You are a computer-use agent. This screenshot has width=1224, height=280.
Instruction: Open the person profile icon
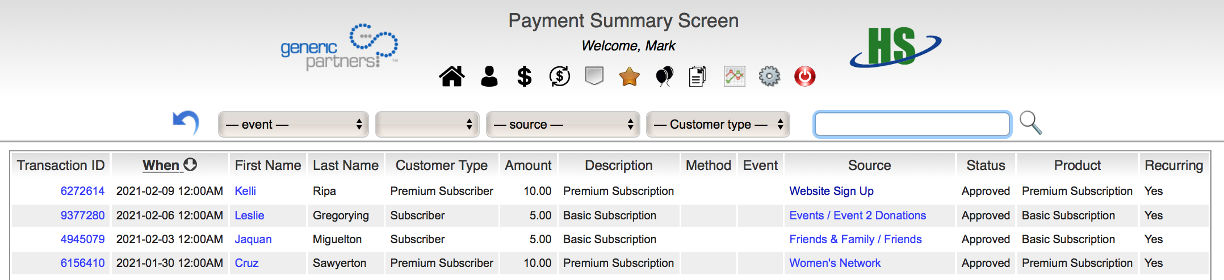(x=489, y=77)
